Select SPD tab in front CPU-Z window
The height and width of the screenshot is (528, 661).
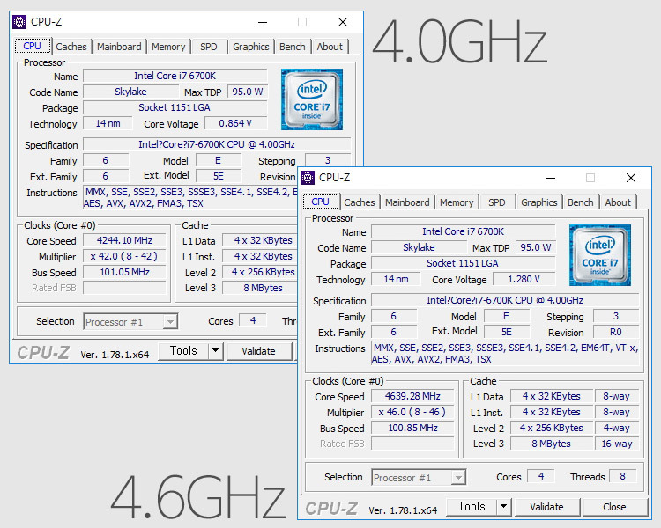[497, 202]
